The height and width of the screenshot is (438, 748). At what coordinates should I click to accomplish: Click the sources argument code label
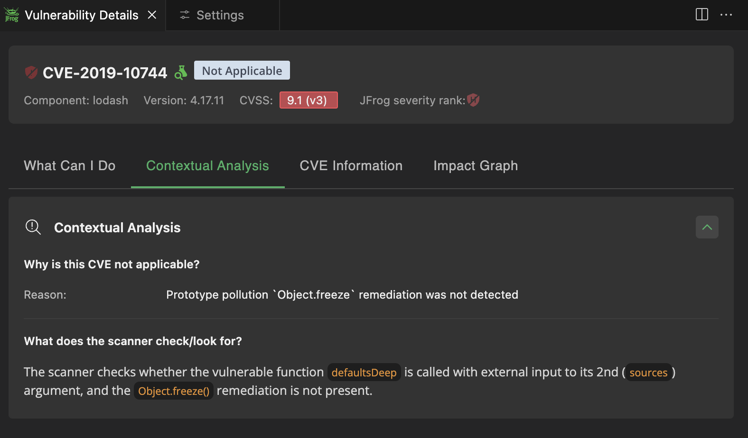pos(648,373)
